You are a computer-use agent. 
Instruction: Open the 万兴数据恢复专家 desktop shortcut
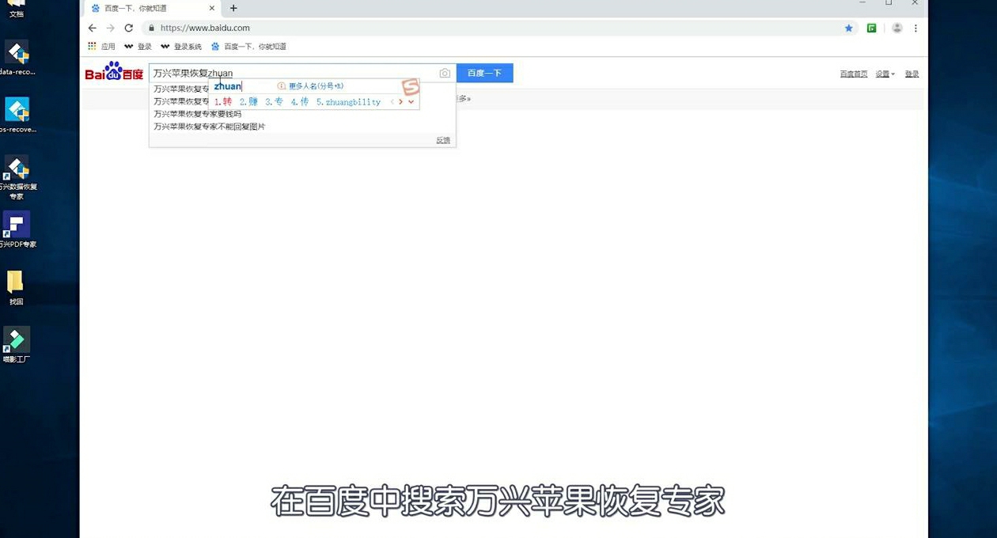[x=17, y=176]
